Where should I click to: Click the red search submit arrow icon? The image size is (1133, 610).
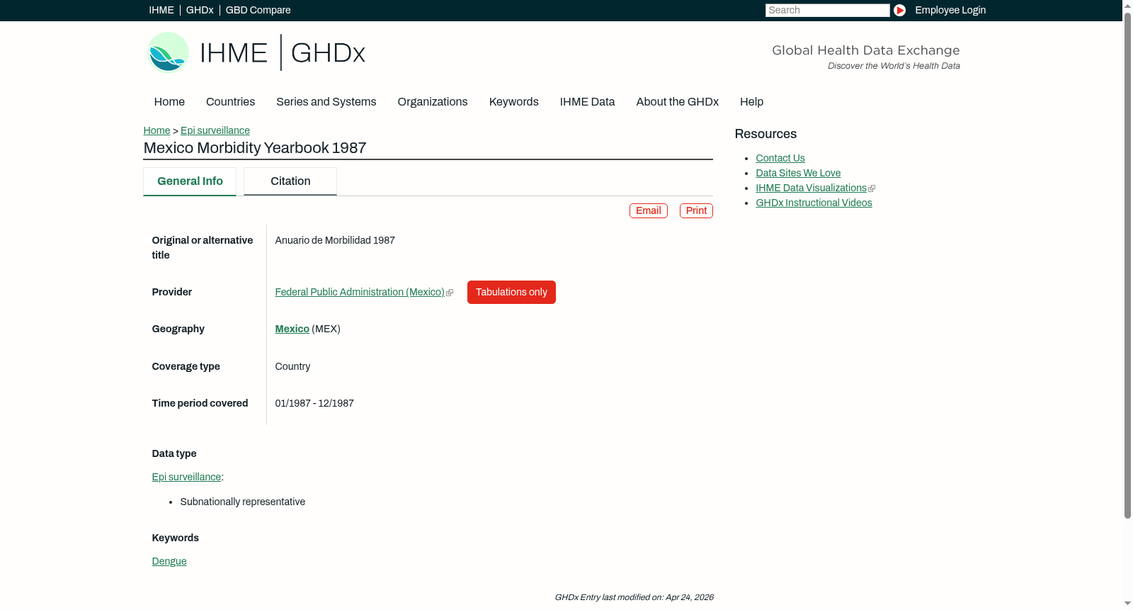899,10
